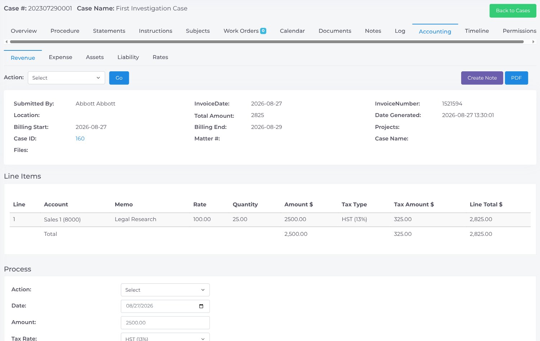View the Rates sub-tab
Image resolution: width=540 pixels, height=341 pixels.
click(x=160, y=57)
